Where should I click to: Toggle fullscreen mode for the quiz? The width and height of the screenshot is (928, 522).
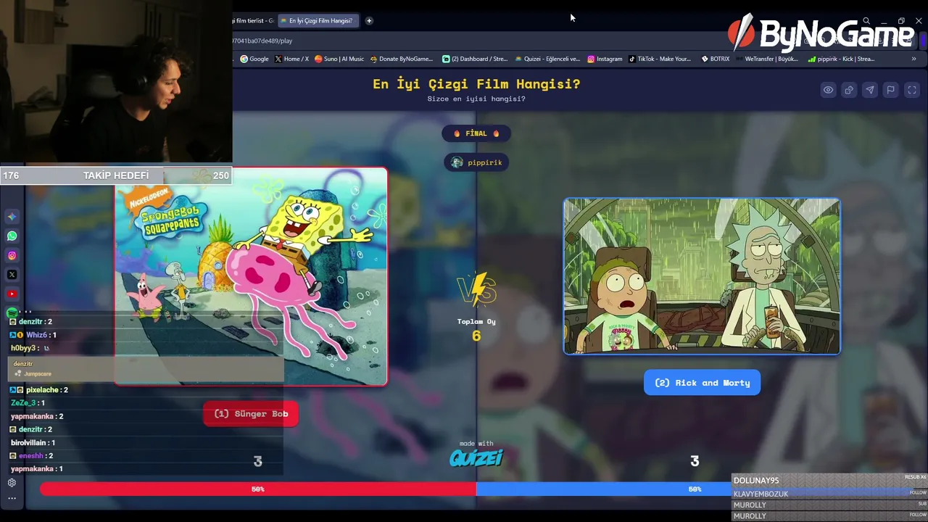point(912,90)
